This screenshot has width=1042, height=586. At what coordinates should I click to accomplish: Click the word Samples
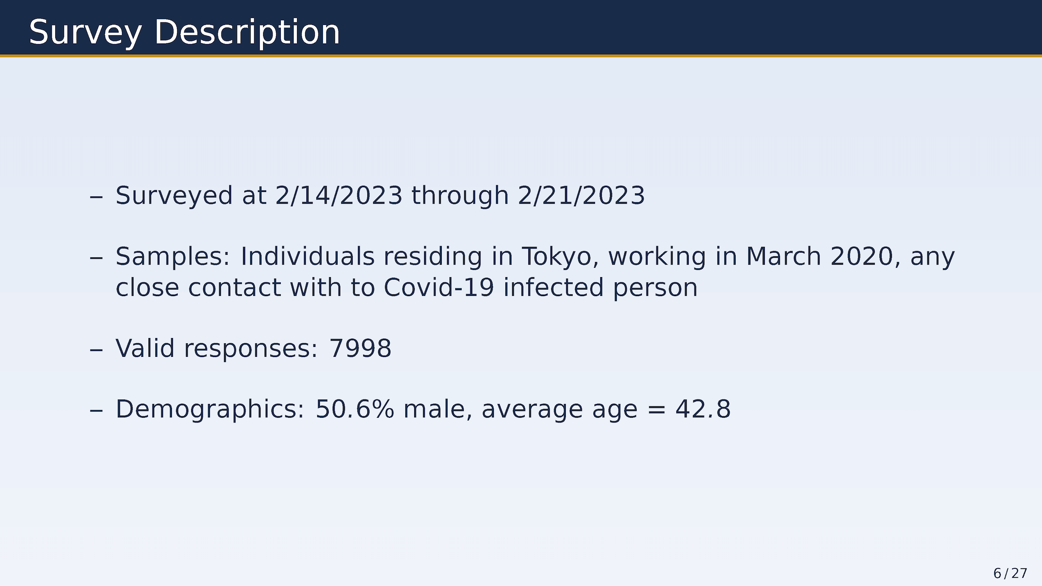[172, 257]
